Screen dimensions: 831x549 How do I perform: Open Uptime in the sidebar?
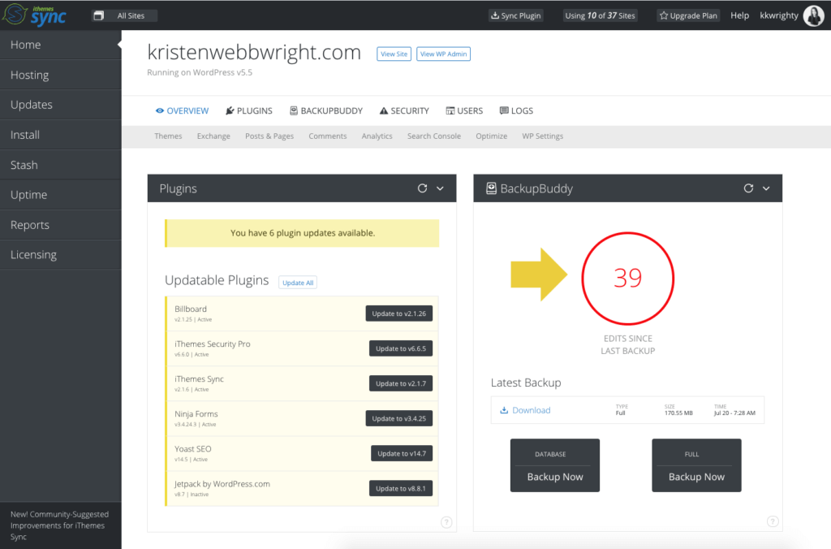60,195
